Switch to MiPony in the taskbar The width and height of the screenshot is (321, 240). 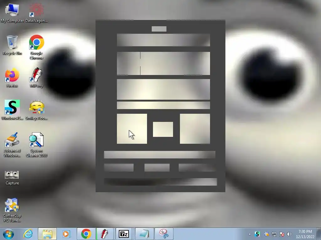point(105,234)
